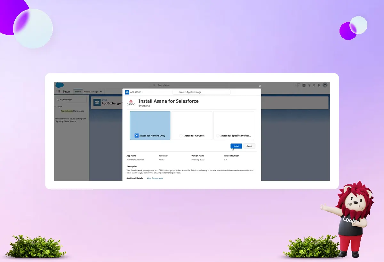Open the Setup gear menu in header
Screen dimensions: 384x262
pyautogui.click(x=314, y=85)
